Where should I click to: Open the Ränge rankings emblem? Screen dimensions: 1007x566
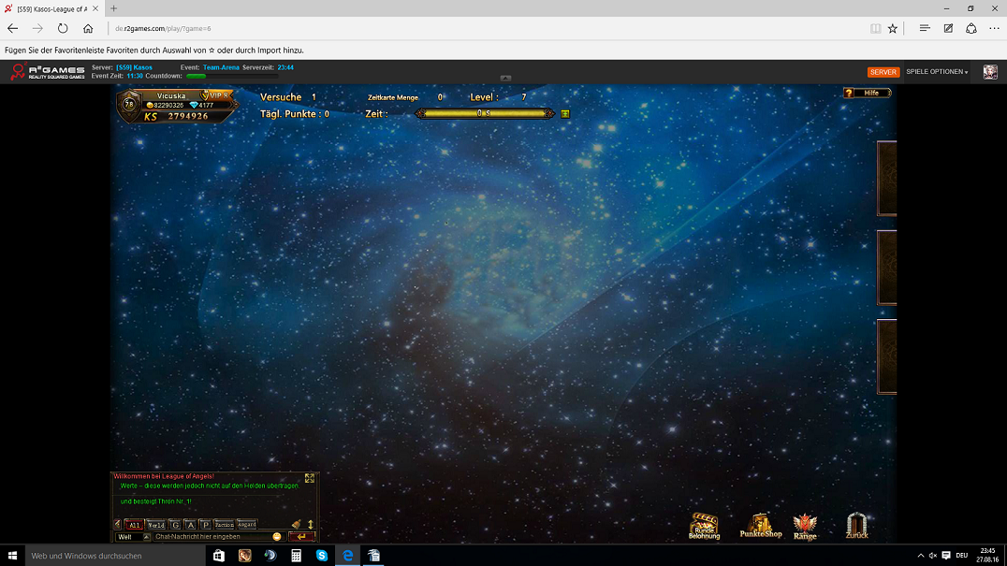[805, 526]
